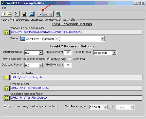Close the EasyHL7 Processing Profiles window
Viewport: 146px width, 119px height.
click(143, 3)
